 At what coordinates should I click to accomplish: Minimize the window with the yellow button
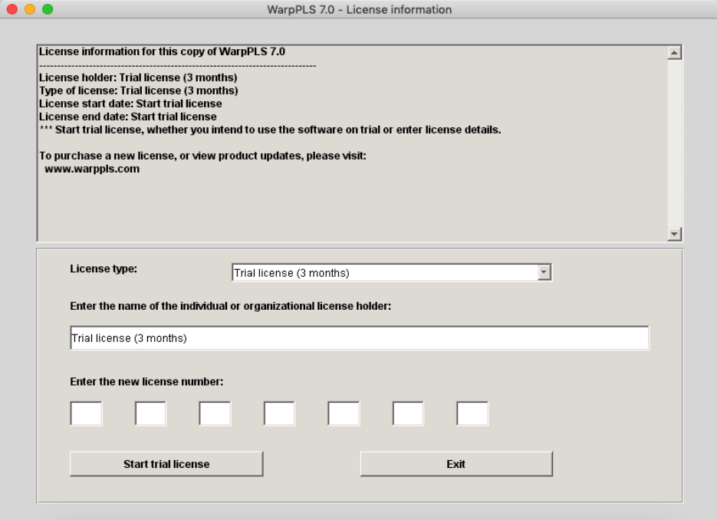tap(30, 9)
